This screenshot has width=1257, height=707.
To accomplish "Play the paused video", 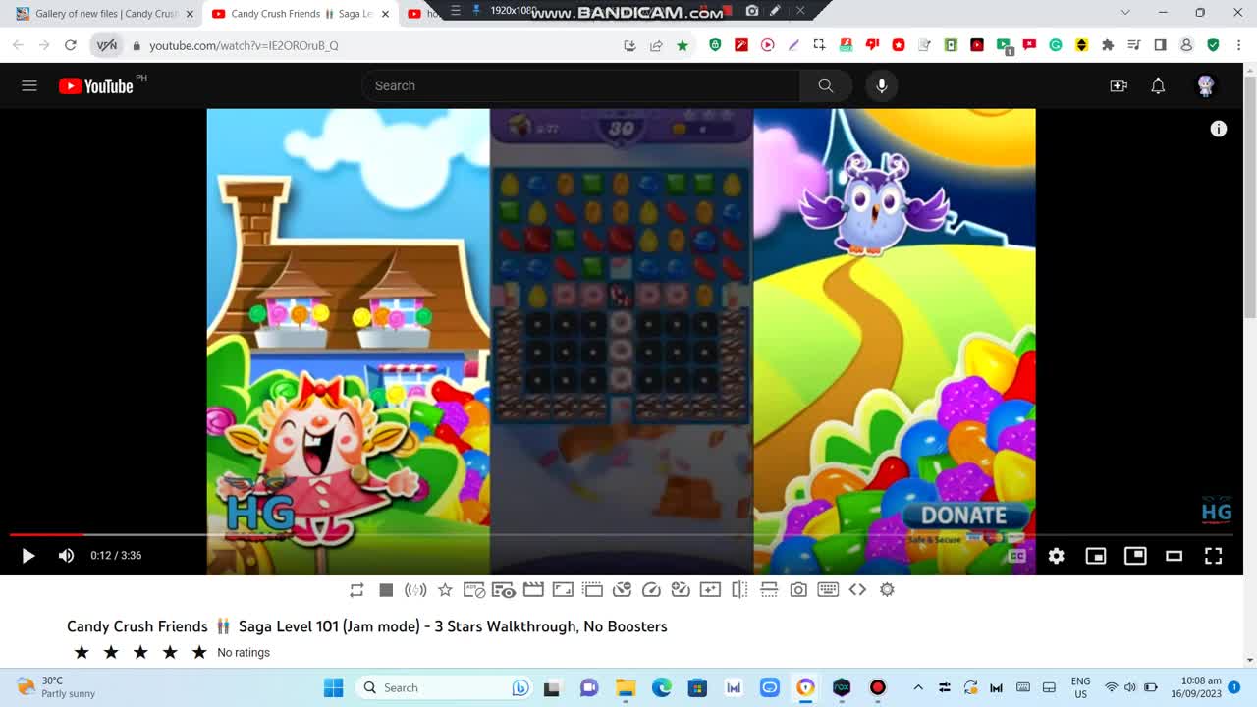I will [27, 556].
